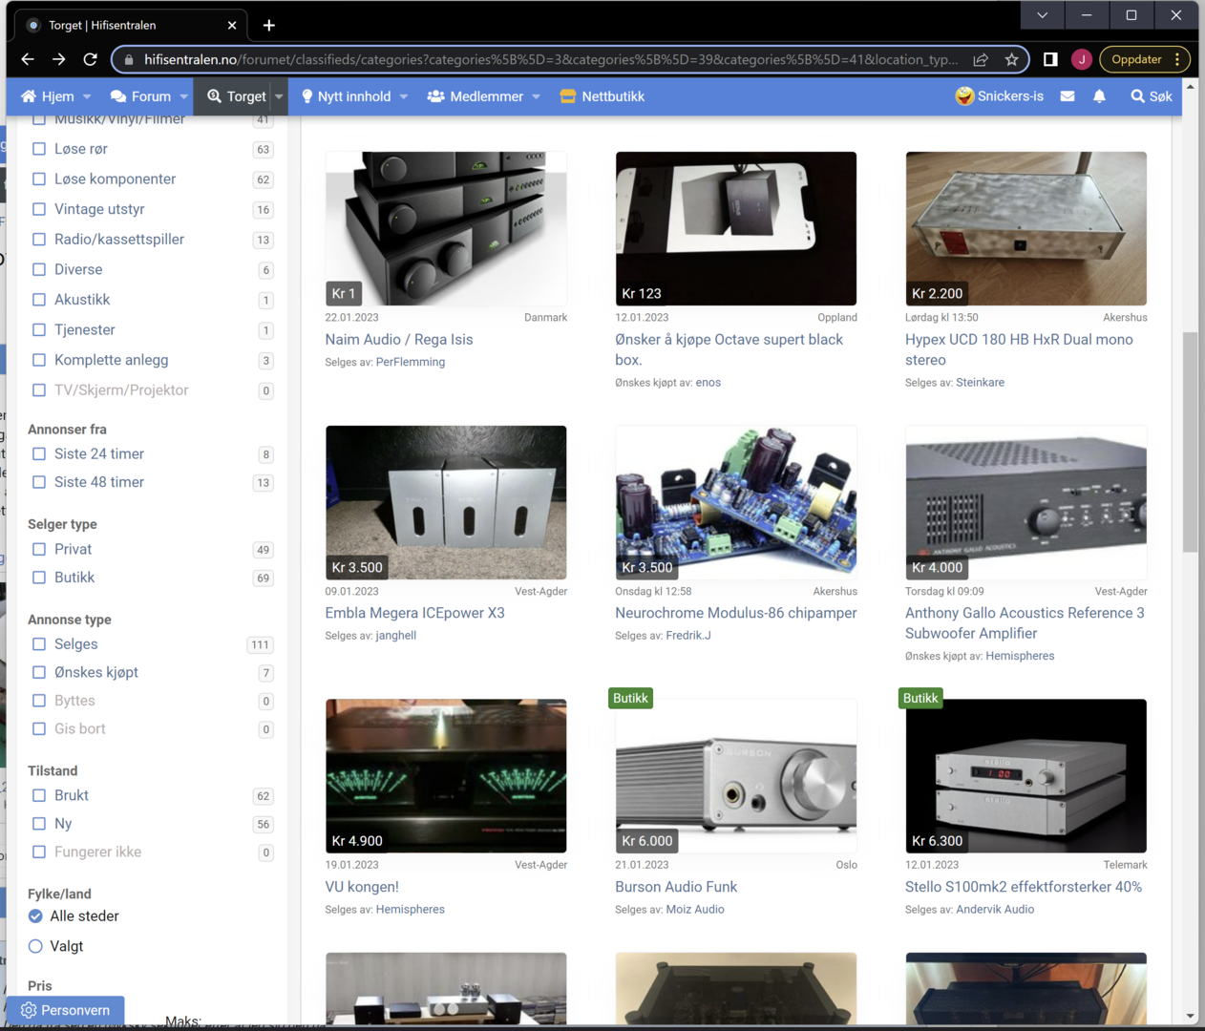
Task: Reload the page with the refresh icon
Action: click(90, 59)
